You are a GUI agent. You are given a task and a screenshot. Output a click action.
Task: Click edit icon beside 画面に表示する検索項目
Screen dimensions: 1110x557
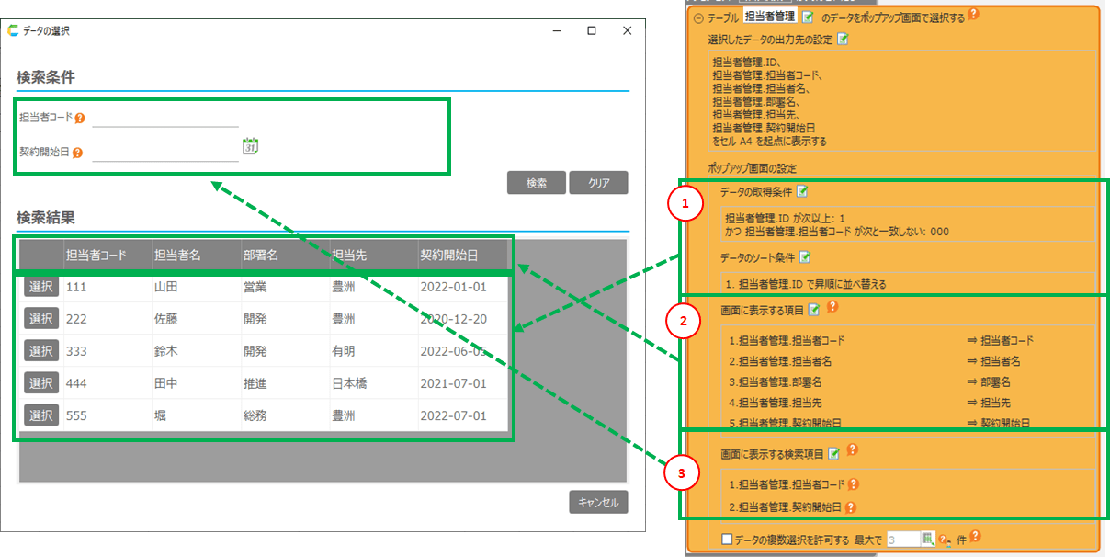point(834,453)
